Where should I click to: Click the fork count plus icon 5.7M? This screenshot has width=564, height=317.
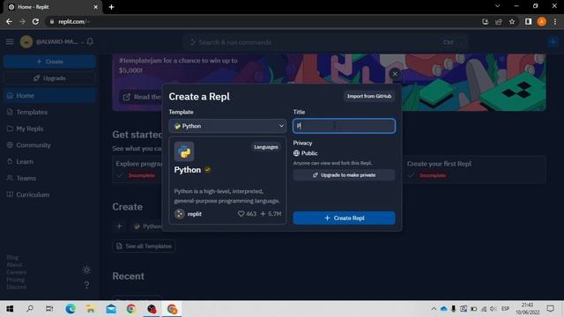click(263, 214)
